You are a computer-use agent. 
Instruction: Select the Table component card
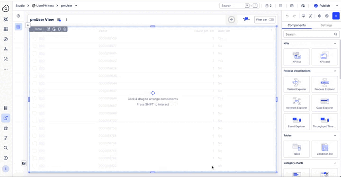click(296, 149)
